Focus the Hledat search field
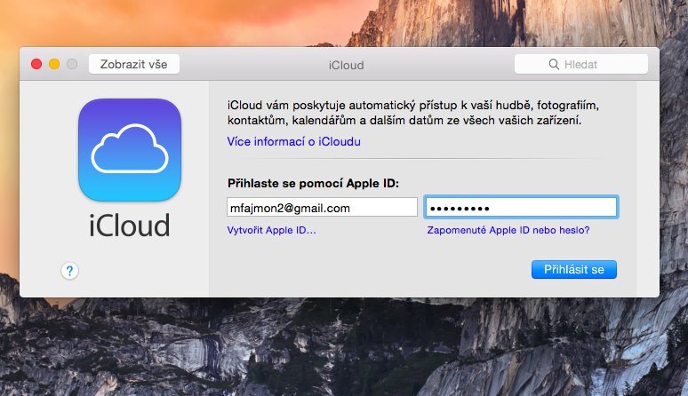This screenshot has height=396, width=688. pyautogui.click(x=581, y=65)
